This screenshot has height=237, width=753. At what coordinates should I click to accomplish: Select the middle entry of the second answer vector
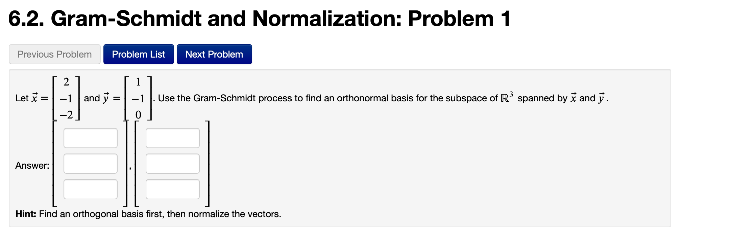[x=172, y=163]
